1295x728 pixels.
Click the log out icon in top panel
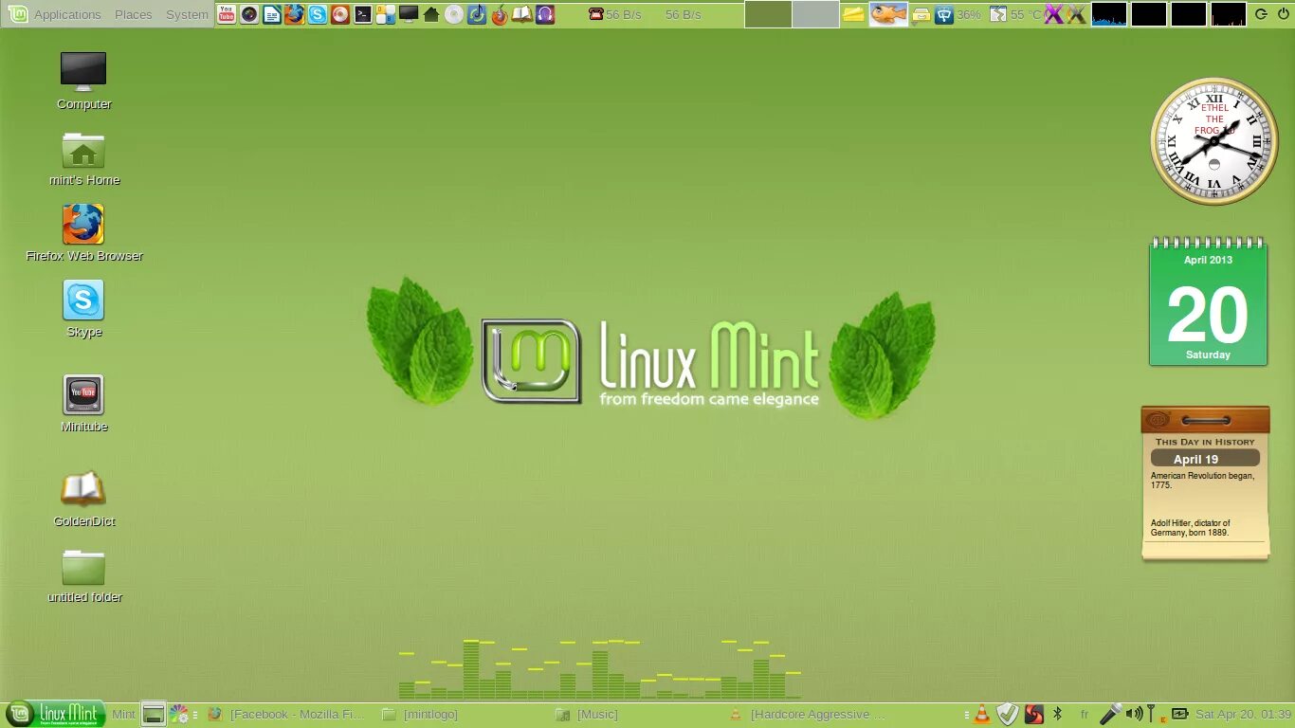click(1260, 14)
